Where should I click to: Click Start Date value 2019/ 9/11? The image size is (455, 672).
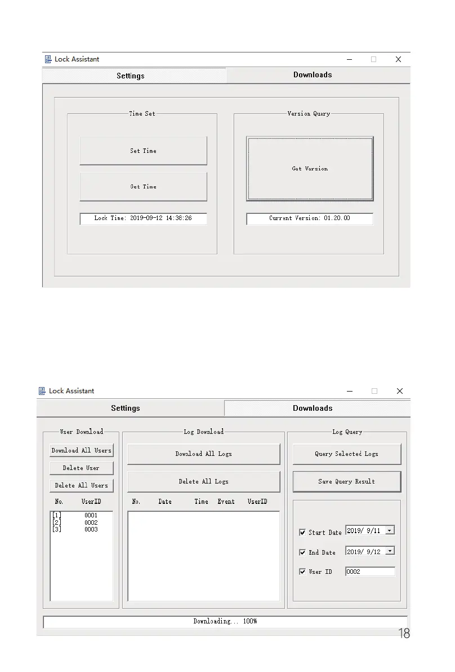click(x=363, y=530)
